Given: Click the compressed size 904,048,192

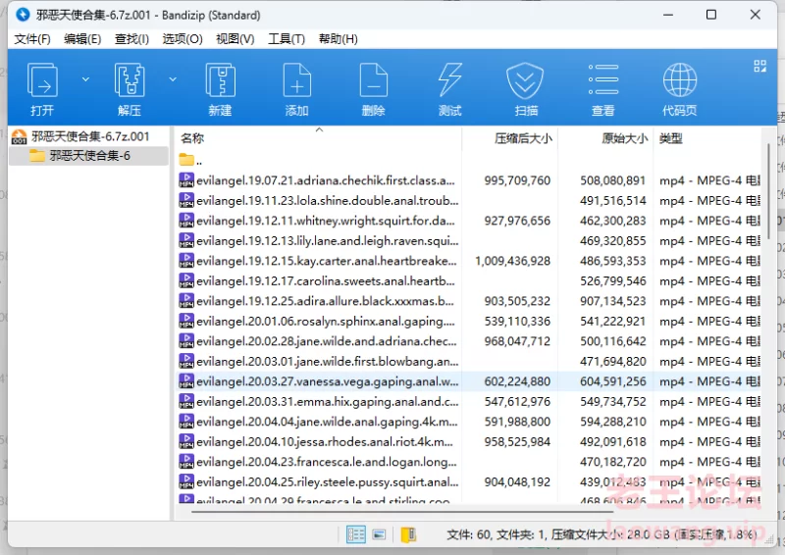Looking at the screenshot, I should point(517,481).
